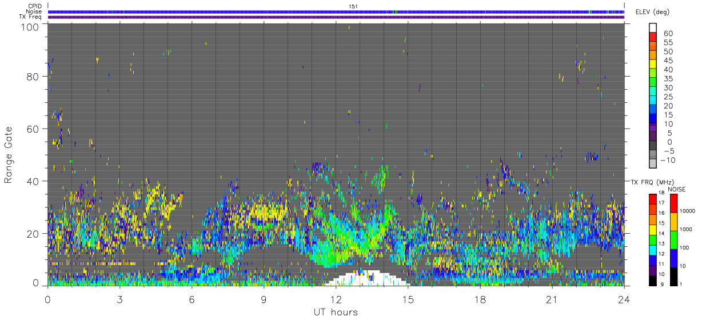Click the yellow segment of TX FRQ color bar
Screen dimensions: 702x324
click(x=654, y=229)
